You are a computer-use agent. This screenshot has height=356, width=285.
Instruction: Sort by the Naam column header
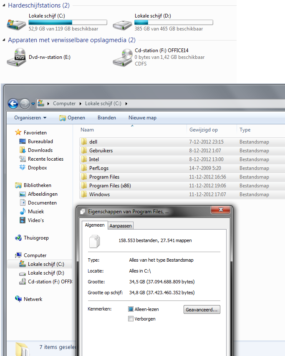coord(87,130)
